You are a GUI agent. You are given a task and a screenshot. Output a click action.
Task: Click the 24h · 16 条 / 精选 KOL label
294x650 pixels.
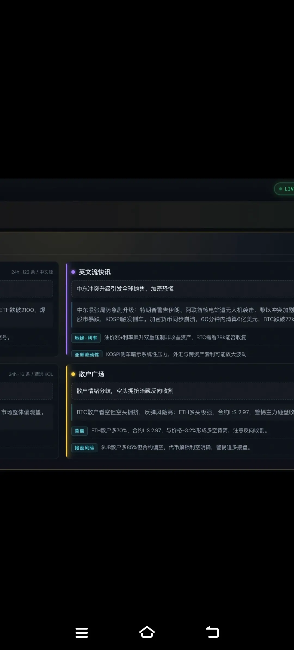click(31, 374)
